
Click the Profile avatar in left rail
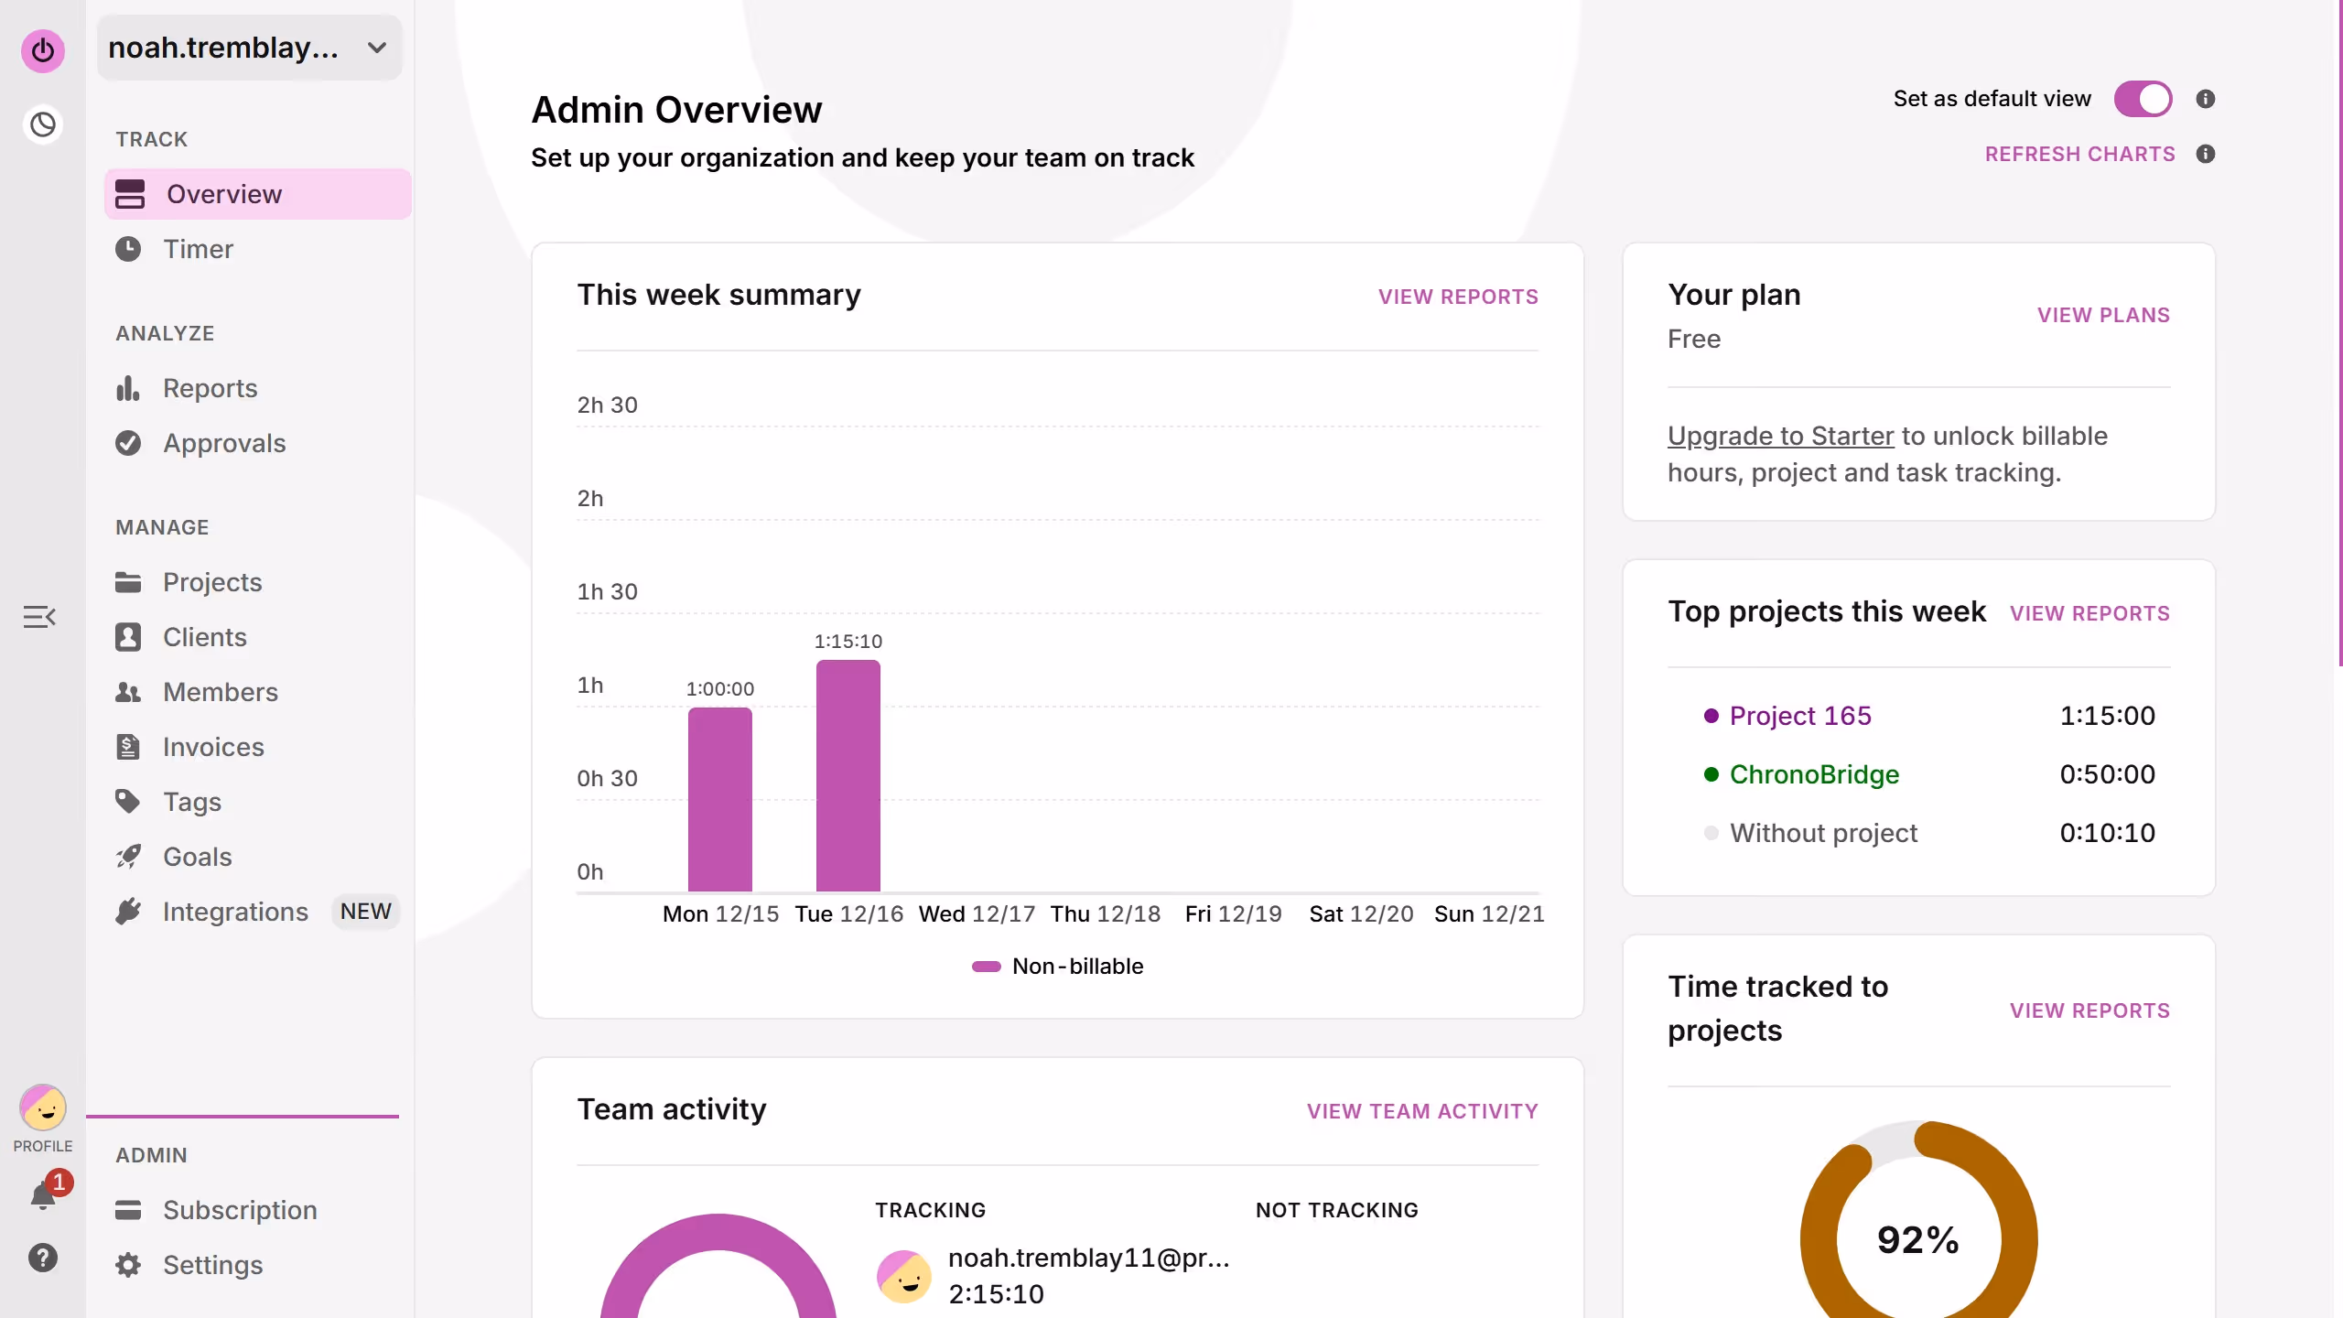coord(43,1108)
